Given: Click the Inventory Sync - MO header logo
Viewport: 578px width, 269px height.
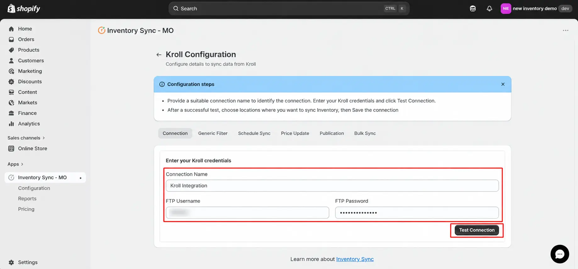Looking at the screenshot, I should pyautogui.click(x=102, y=30).
